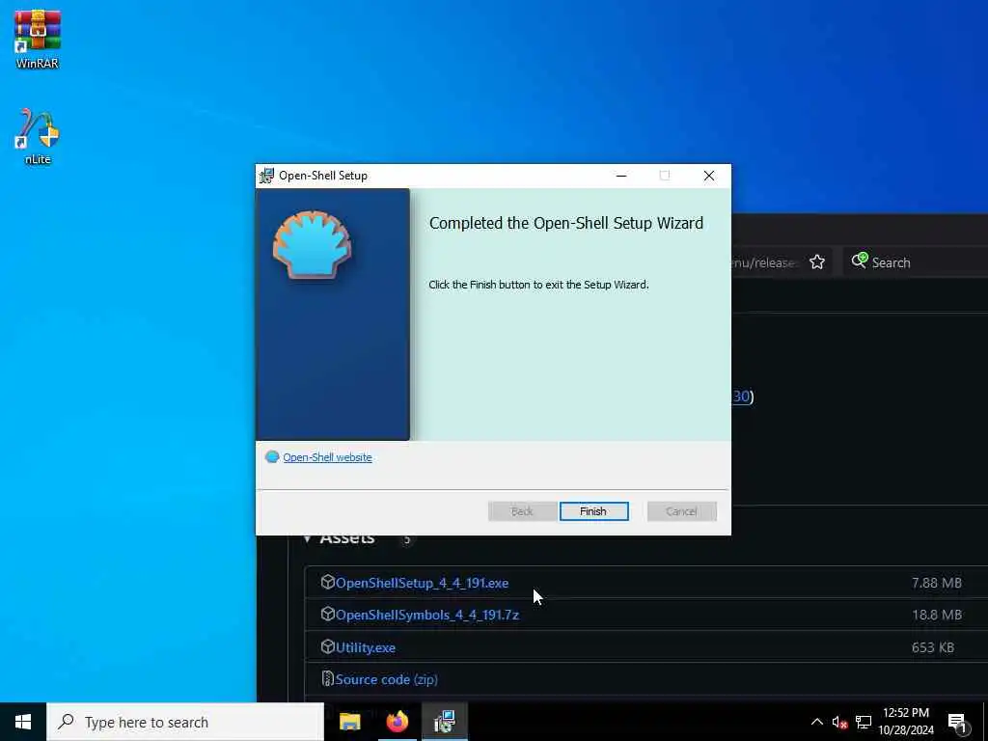Click the Firefox Search box
988x741 pixels.
click(916, 262)
